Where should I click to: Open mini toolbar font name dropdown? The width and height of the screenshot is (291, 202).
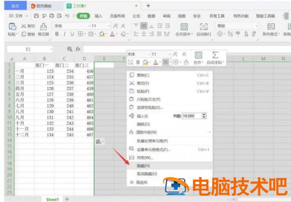coord(149,54)
